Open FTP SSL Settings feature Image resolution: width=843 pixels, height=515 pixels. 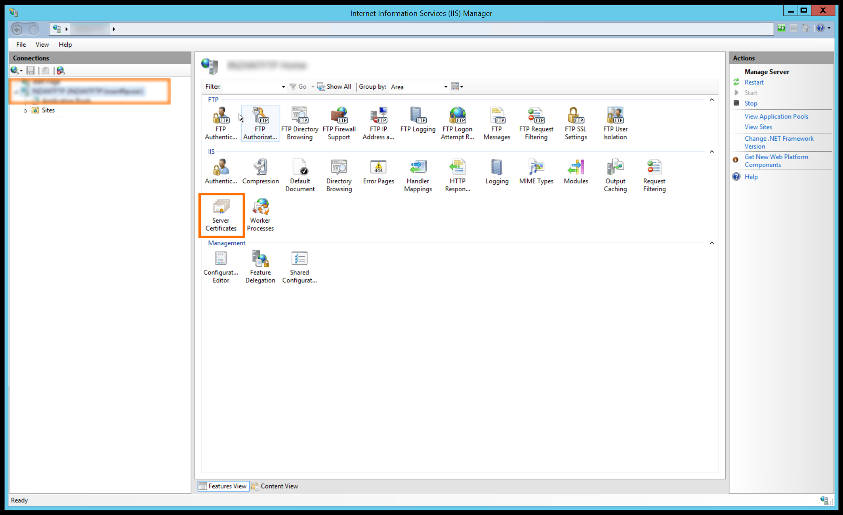tap(576, 123)
